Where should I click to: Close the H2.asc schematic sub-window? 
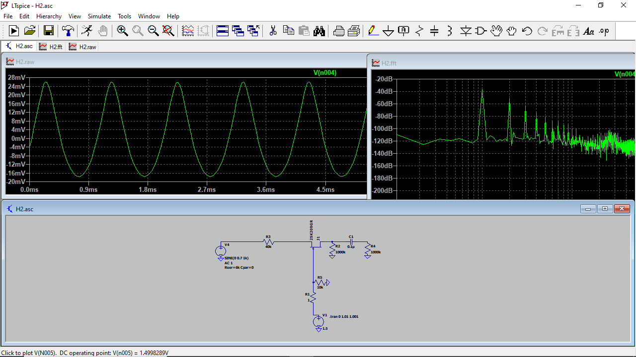pyautogui.click(x=622, y=209)
